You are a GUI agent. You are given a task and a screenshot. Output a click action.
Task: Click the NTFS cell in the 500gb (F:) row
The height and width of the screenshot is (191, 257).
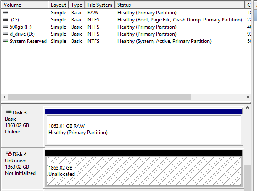pyautogui.click(x=93, y=27)
